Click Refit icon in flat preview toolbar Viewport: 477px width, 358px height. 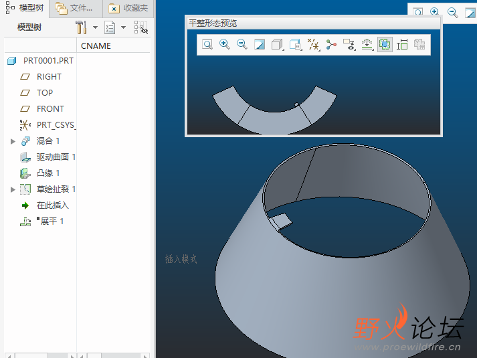[x=207, y=45]
